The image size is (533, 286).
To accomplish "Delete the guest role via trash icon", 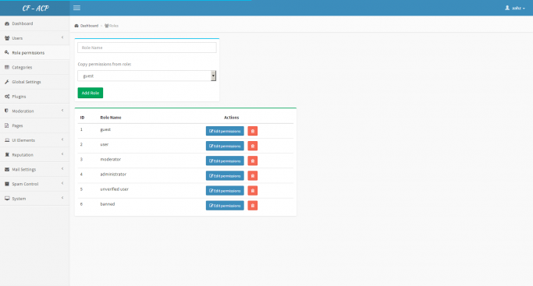I will point(253,131).
